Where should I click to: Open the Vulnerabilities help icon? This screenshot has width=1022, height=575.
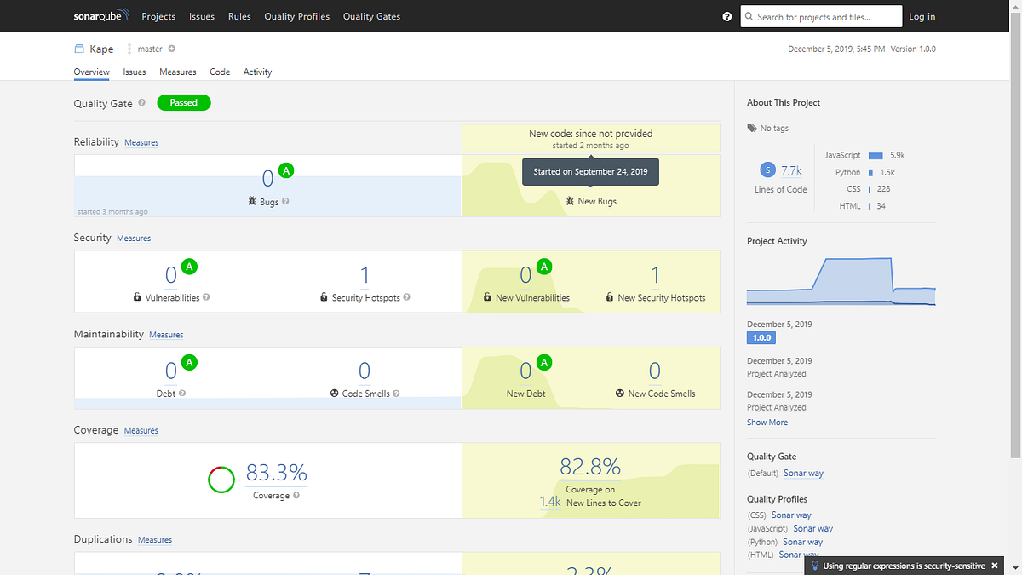pos(206,298)
